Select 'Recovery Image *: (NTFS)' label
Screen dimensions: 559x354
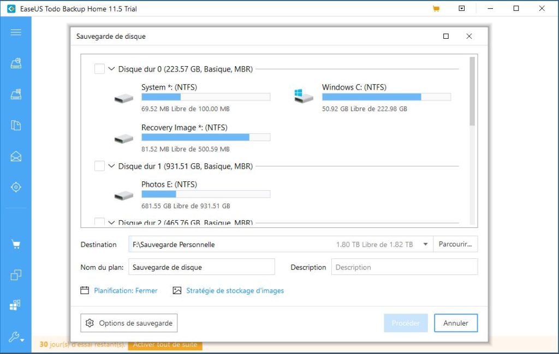[x=185, y=127]
